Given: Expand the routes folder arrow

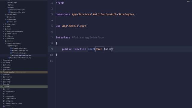Looking at the screenshot, I should [2, 79].
